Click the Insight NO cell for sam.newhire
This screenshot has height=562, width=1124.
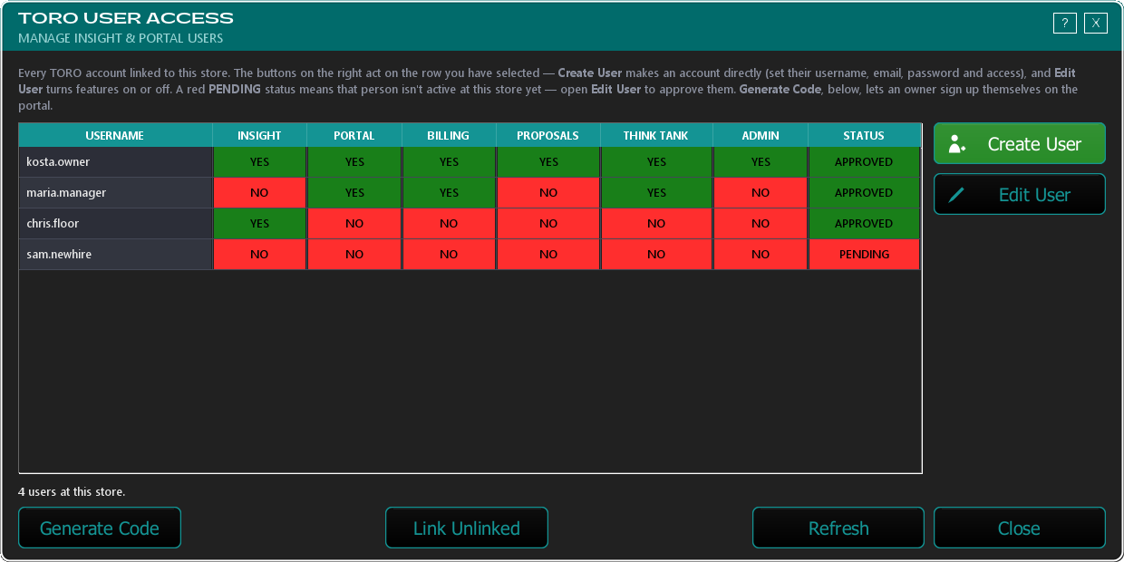pos(259,255)
